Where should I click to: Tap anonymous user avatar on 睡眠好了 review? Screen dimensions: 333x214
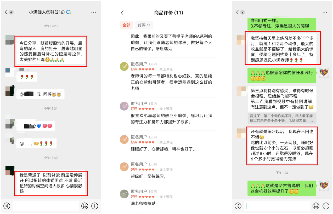pyautogui.click(x=124, y=139)
